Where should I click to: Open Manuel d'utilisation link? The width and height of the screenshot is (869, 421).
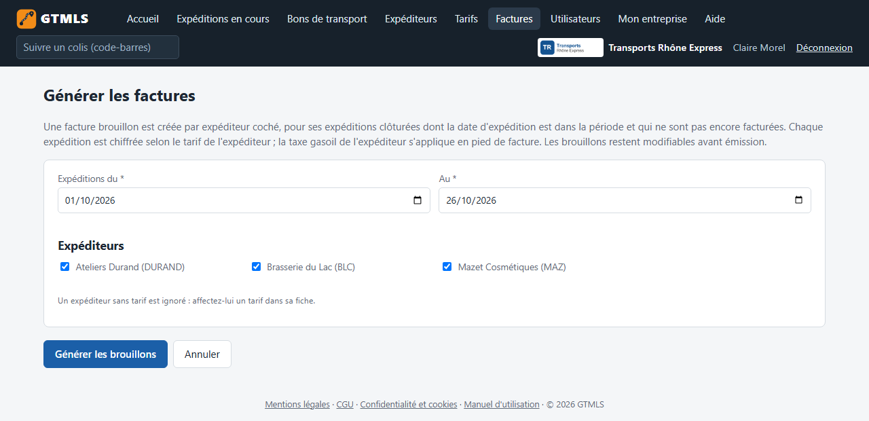pos(502,405)
